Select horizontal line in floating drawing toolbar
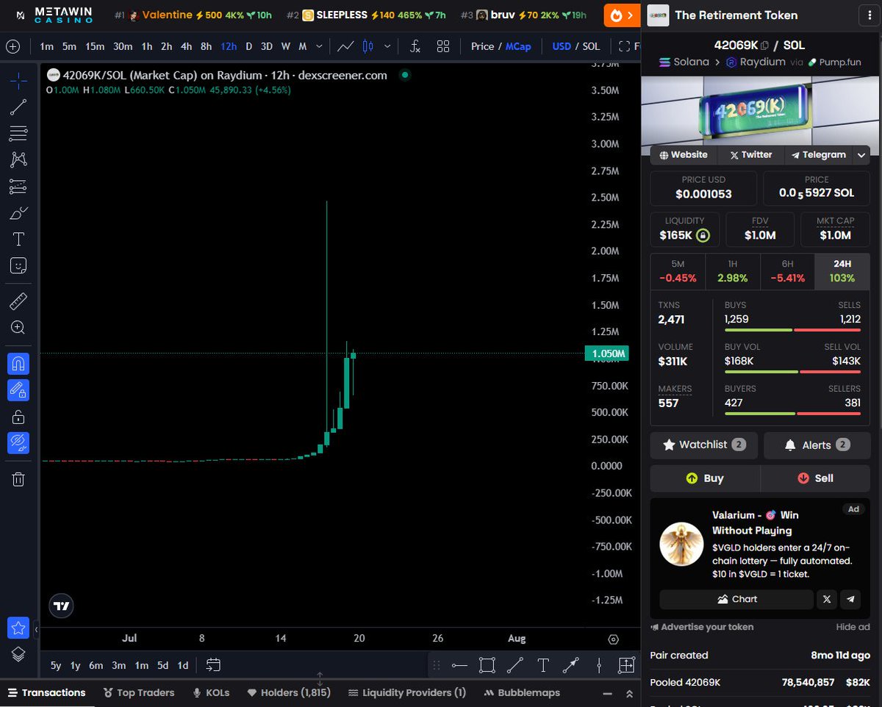Image resolution: width=882 pixels, height=707 pixels. [x=459, y=665]
